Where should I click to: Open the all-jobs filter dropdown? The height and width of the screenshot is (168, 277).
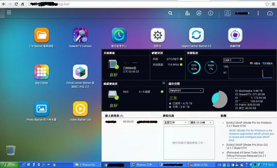click(x=175, y=123)
